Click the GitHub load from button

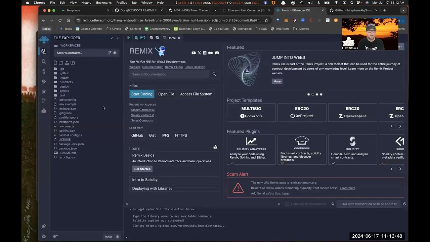[137, 135]
